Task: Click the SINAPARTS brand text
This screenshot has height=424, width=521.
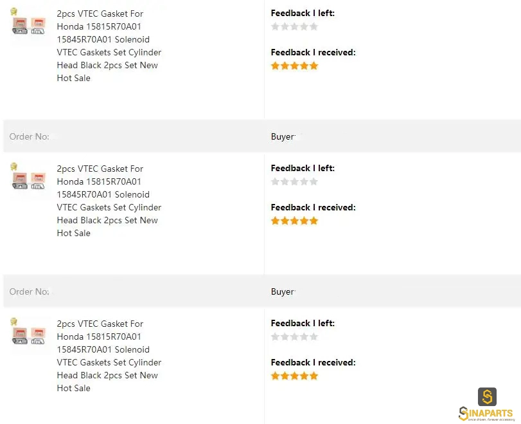Action: pos(487,414)
